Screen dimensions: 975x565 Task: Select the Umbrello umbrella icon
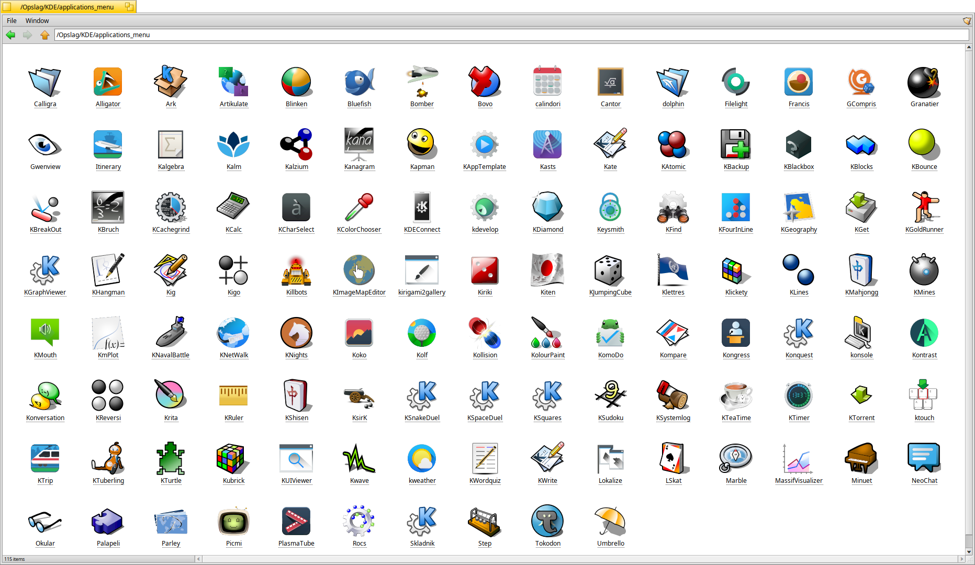click(x=610, y=521)
